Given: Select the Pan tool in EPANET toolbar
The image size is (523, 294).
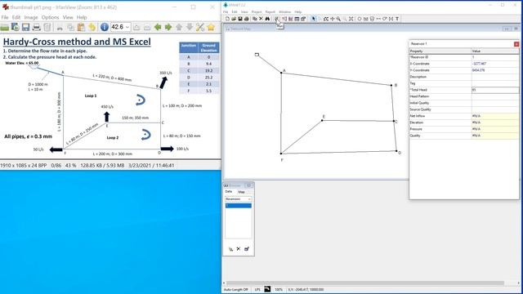Looking at the screenshot, I should pyautogui.click(x=332, y=19).
